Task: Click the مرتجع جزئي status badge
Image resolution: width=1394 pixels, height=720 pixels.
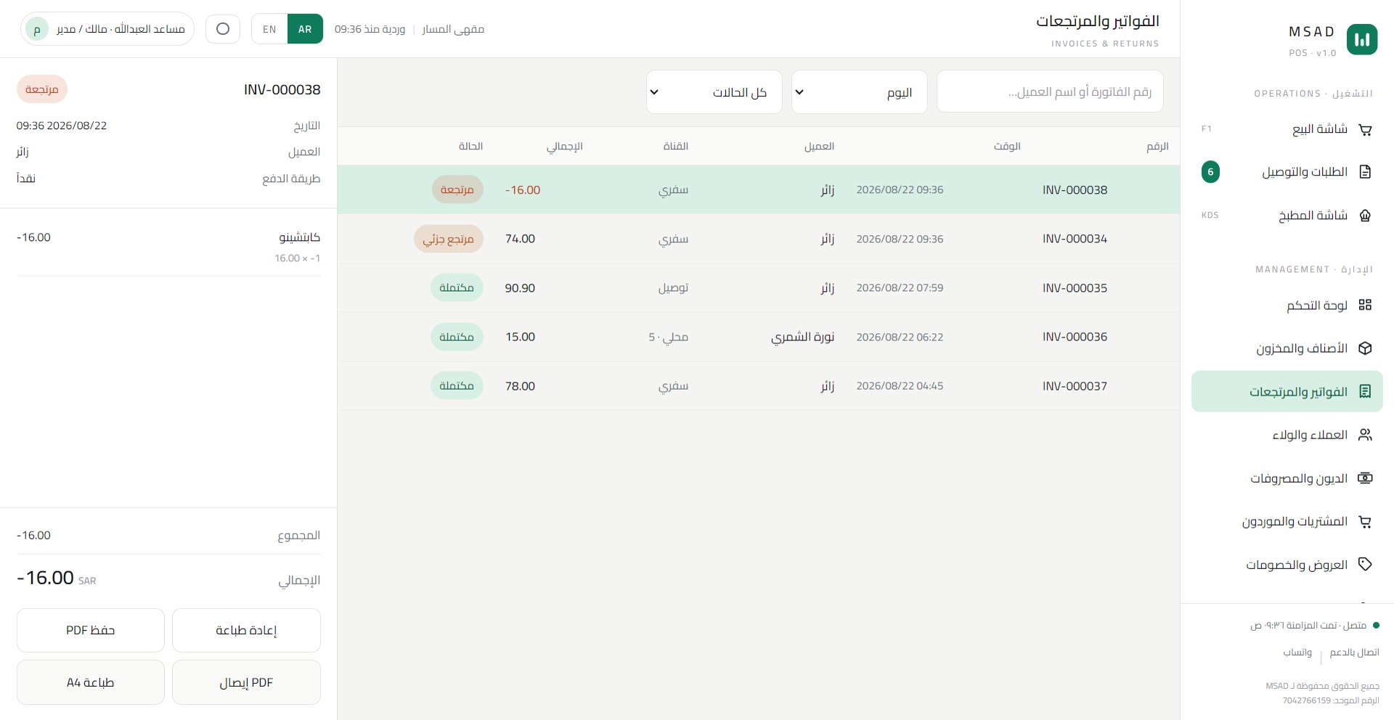Action: pos(449,239)
